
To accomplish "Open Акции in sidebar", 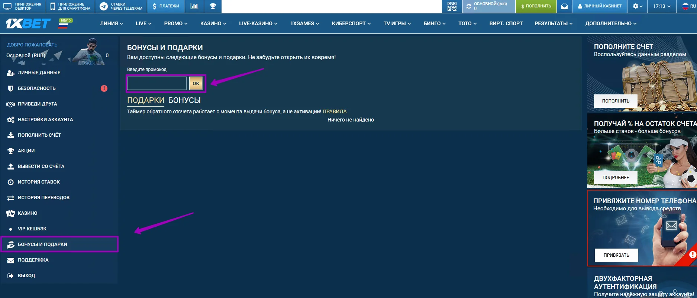I will point(59,151).
